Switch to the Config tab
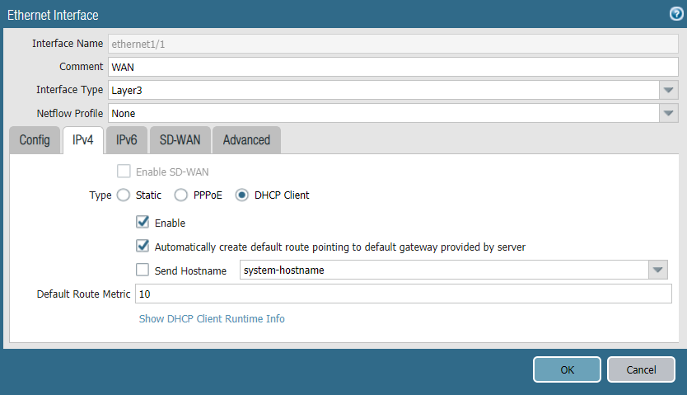The height and width of the screenshot is (395, 687). click(x=35, y=140)
